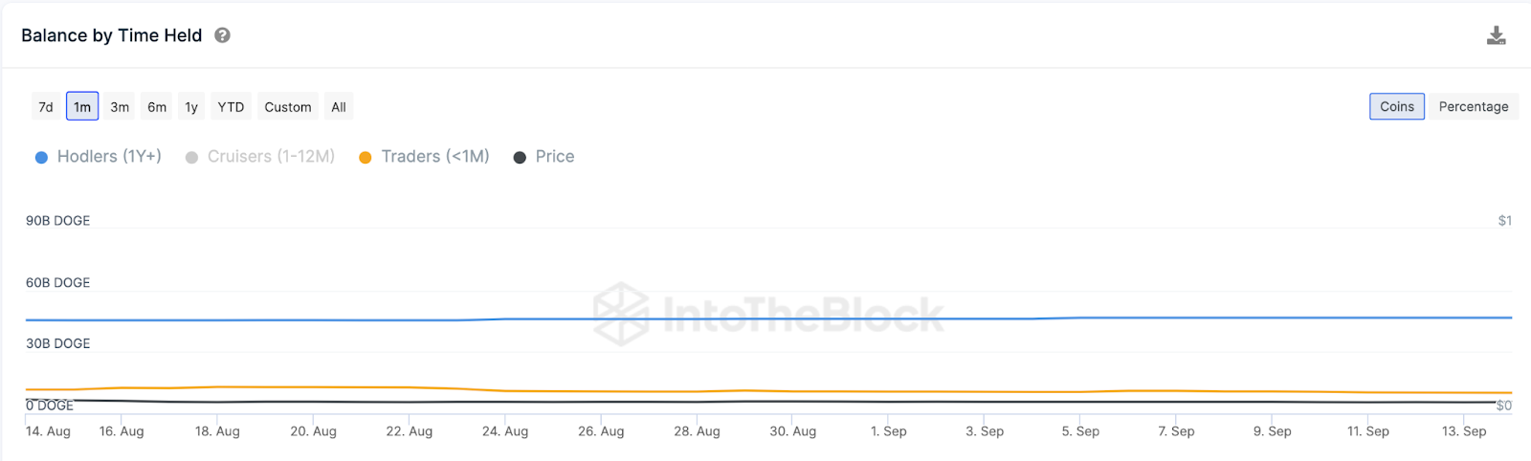Viewport: 1531px width, 461px height.
Task: Toggle Hodlers (1Y+) series visibility
Action: [109, 157]
